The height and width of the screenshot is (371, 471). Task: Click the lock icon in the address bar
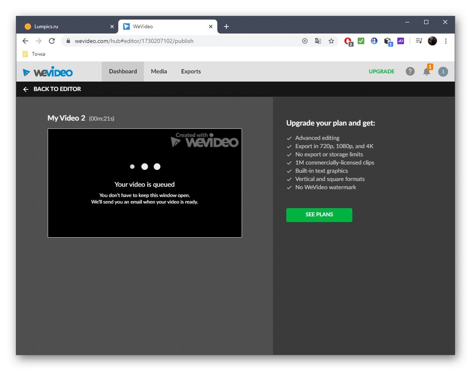click(68, 41)
